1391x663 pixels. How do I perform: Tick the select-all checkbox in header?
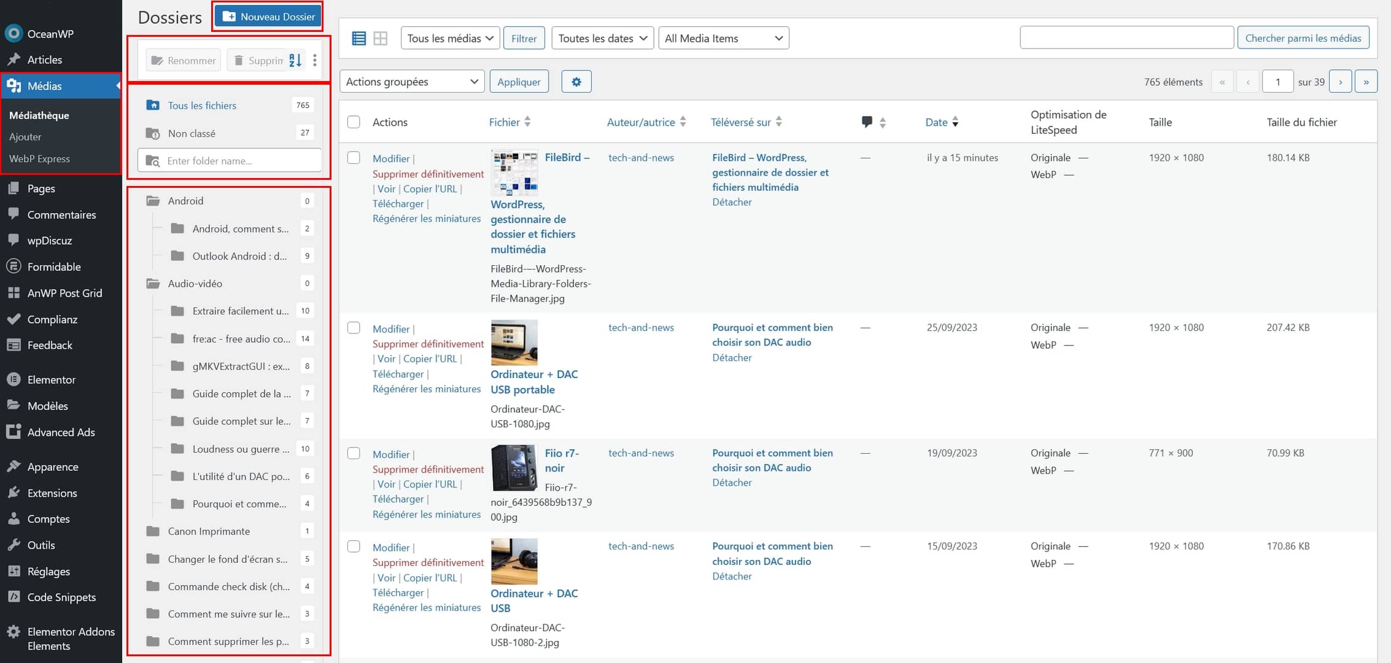[x=354, y=122]
